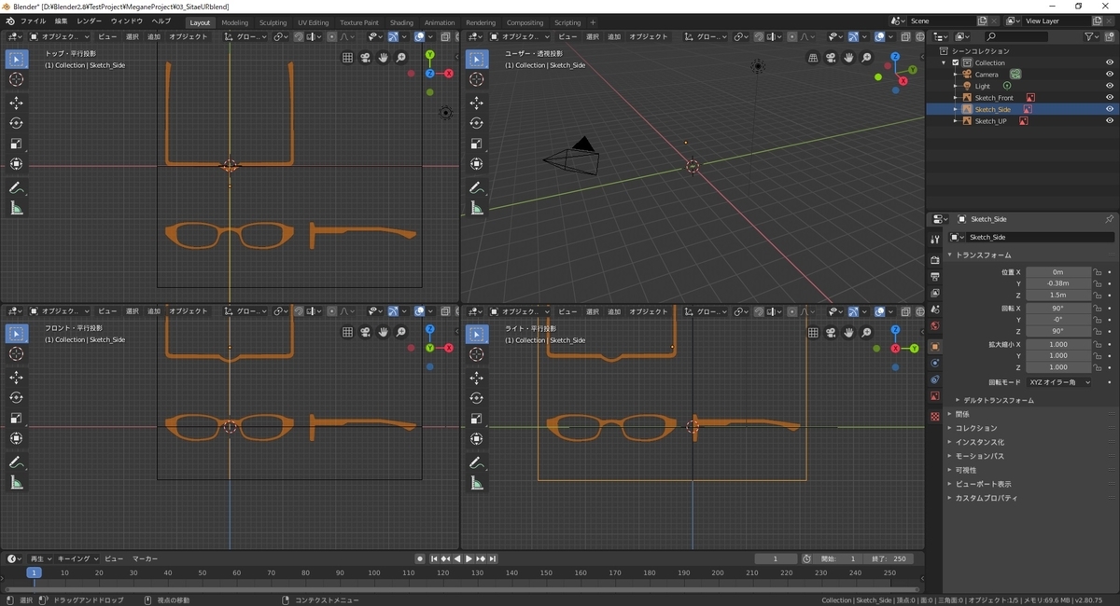Click pan hand icon in Front orthographic viewport
The width and height of the screenshot is (1120, 606).
[384, 331]
